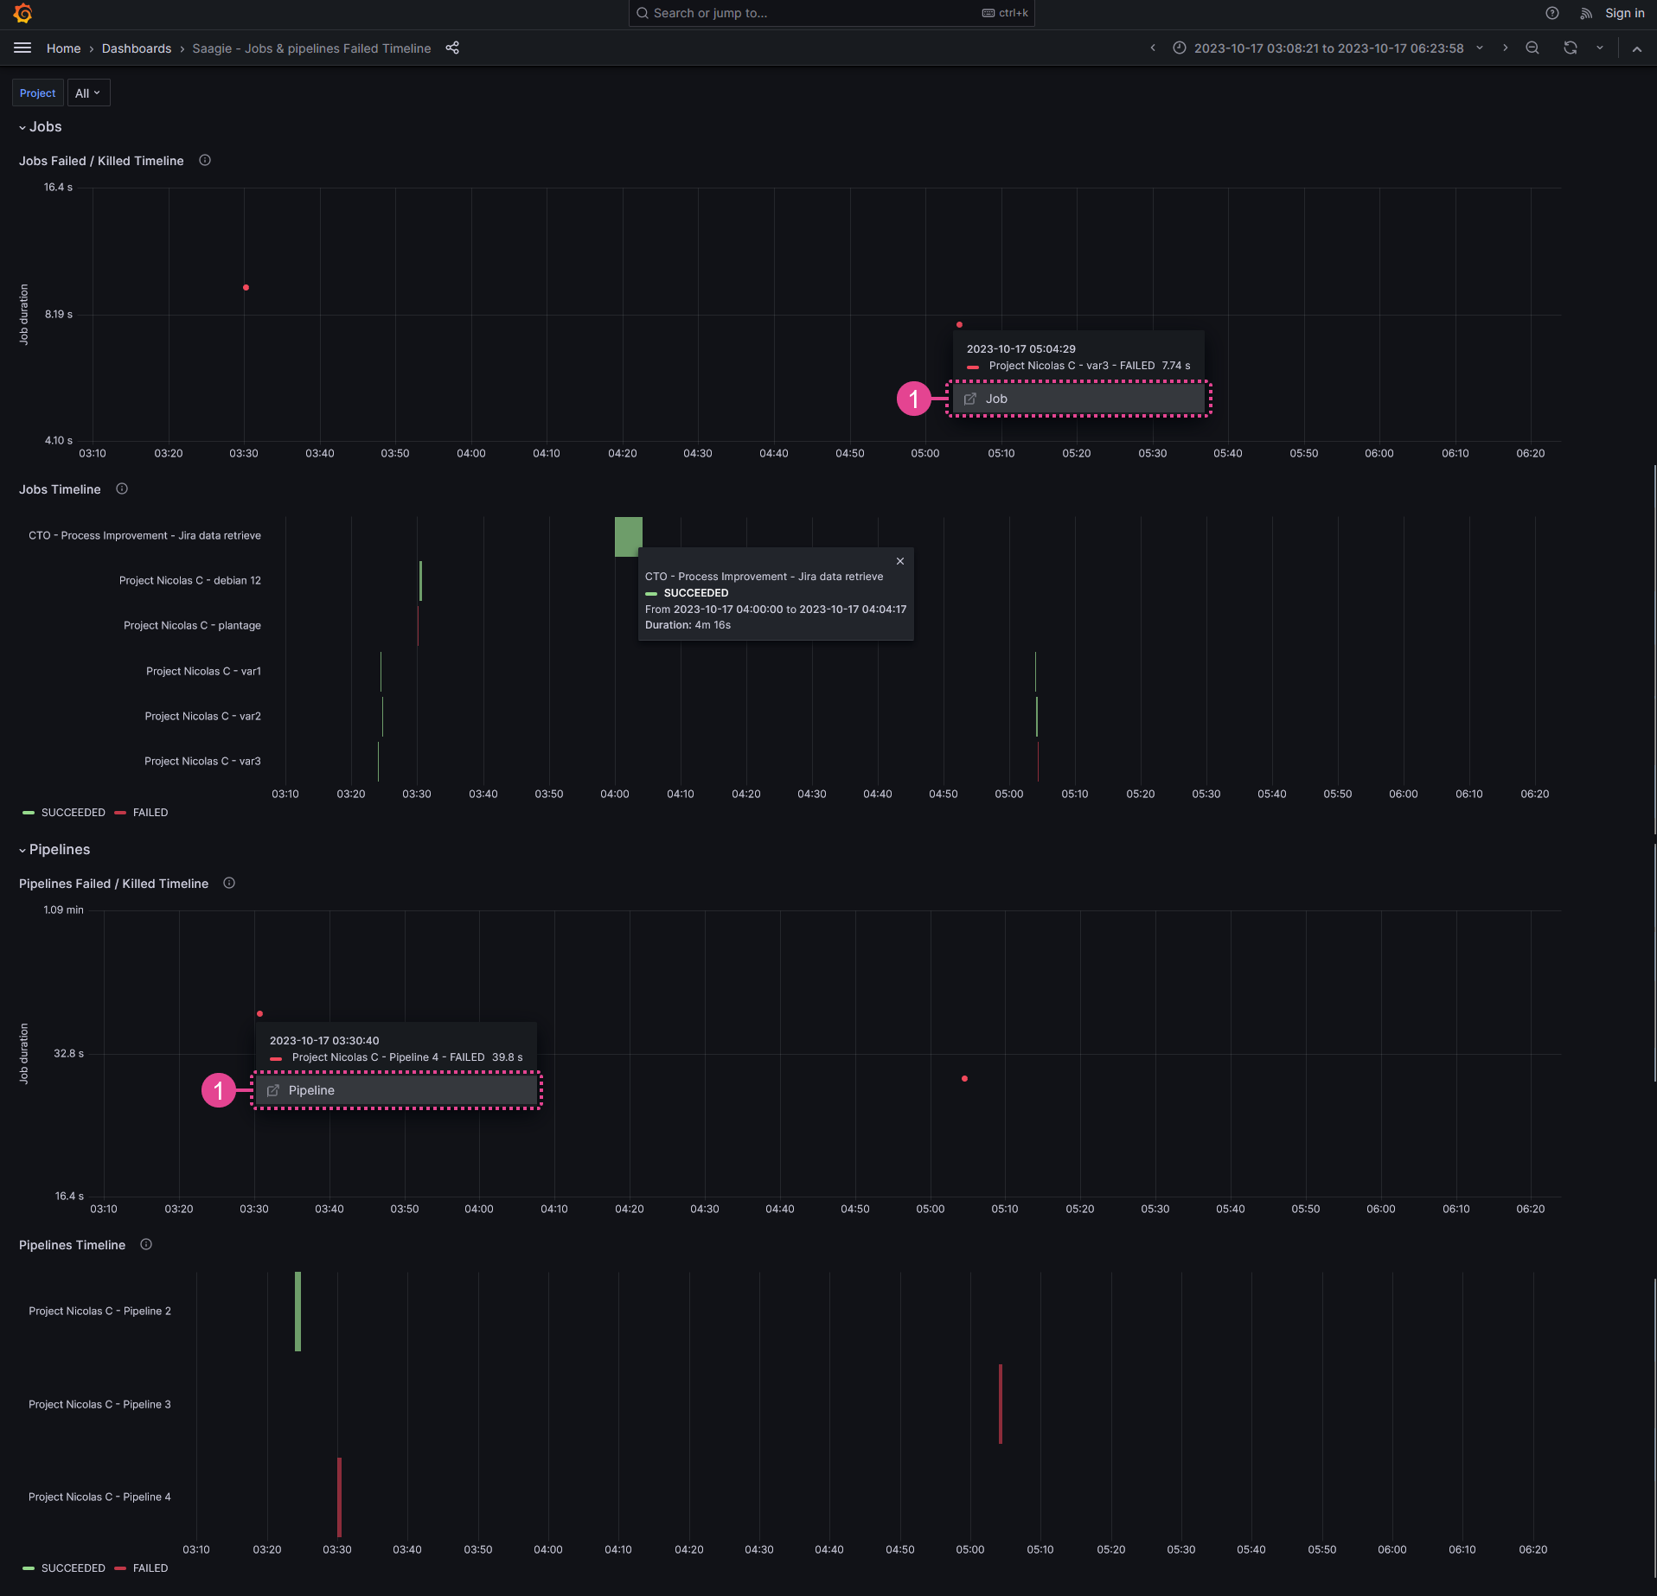Show info for Pipelines Failed / Killed Timeline

[229, 883]
